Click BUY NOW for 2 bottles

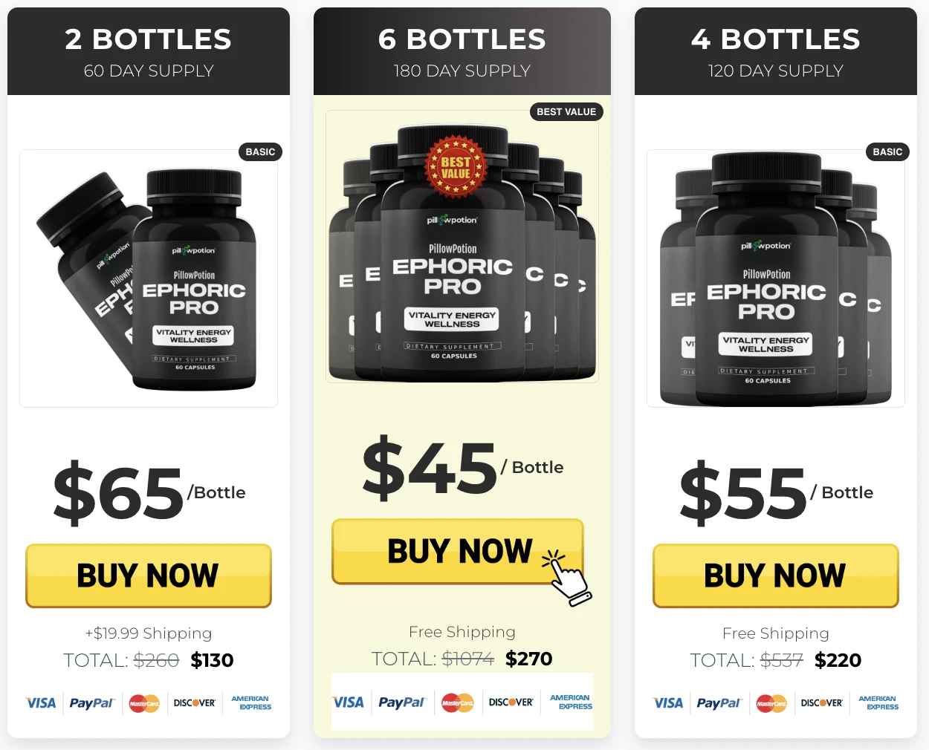pos(149,575)
